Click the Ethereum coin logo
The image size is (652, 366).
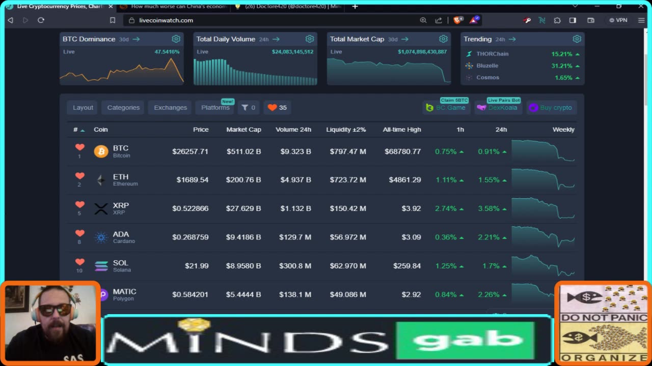coord(101,180)
